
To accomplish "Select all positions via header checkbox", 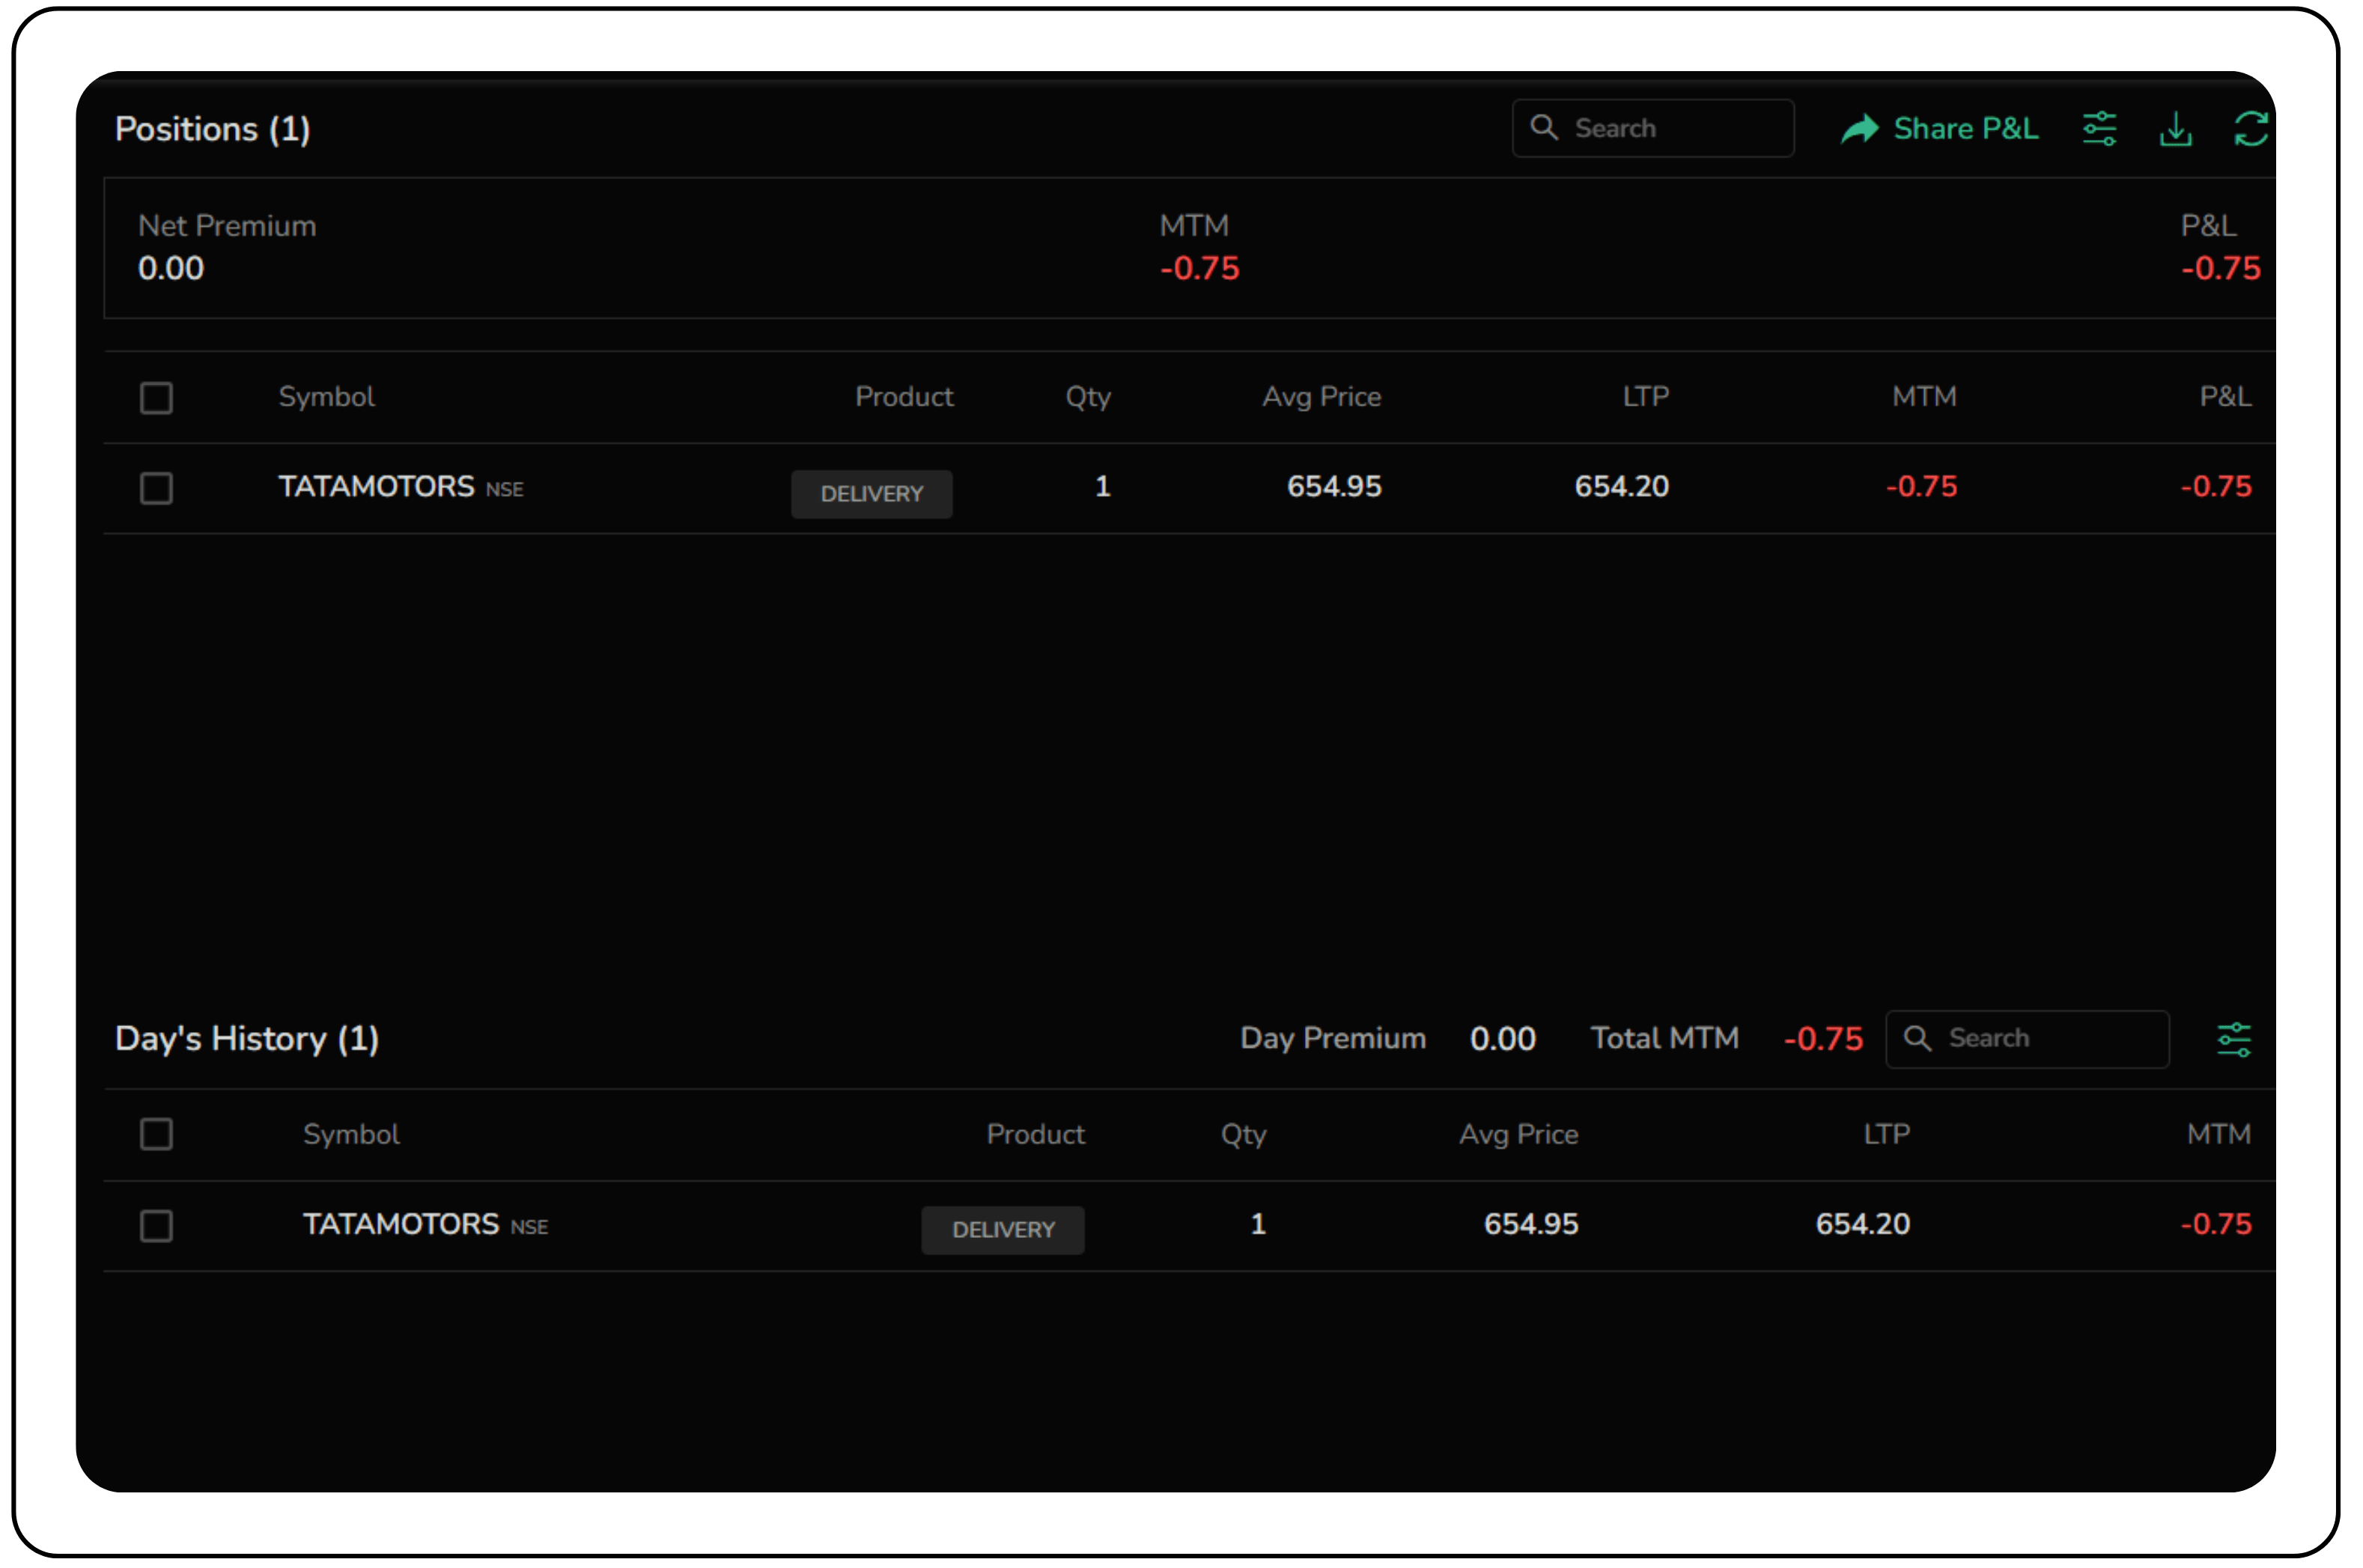I will [x=156, y=398].
